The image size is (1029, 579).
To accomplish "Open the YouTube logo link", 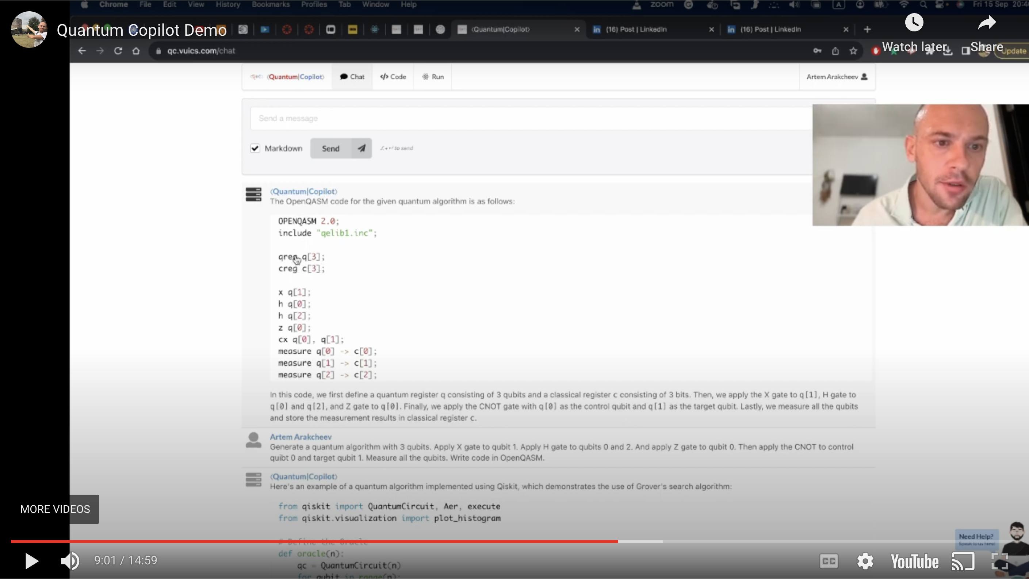I will pos(915,561).
